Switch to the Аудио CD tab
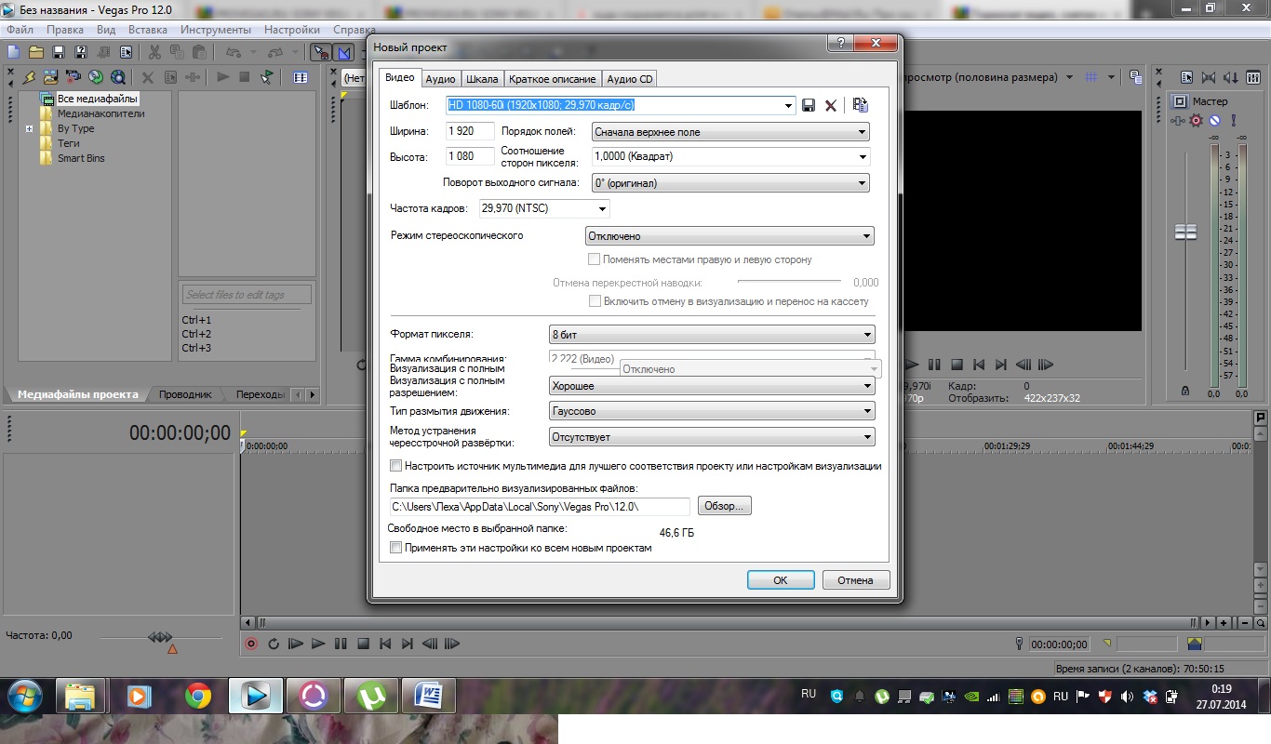This screenshot has height=744, width=1271. coord(630,79)
